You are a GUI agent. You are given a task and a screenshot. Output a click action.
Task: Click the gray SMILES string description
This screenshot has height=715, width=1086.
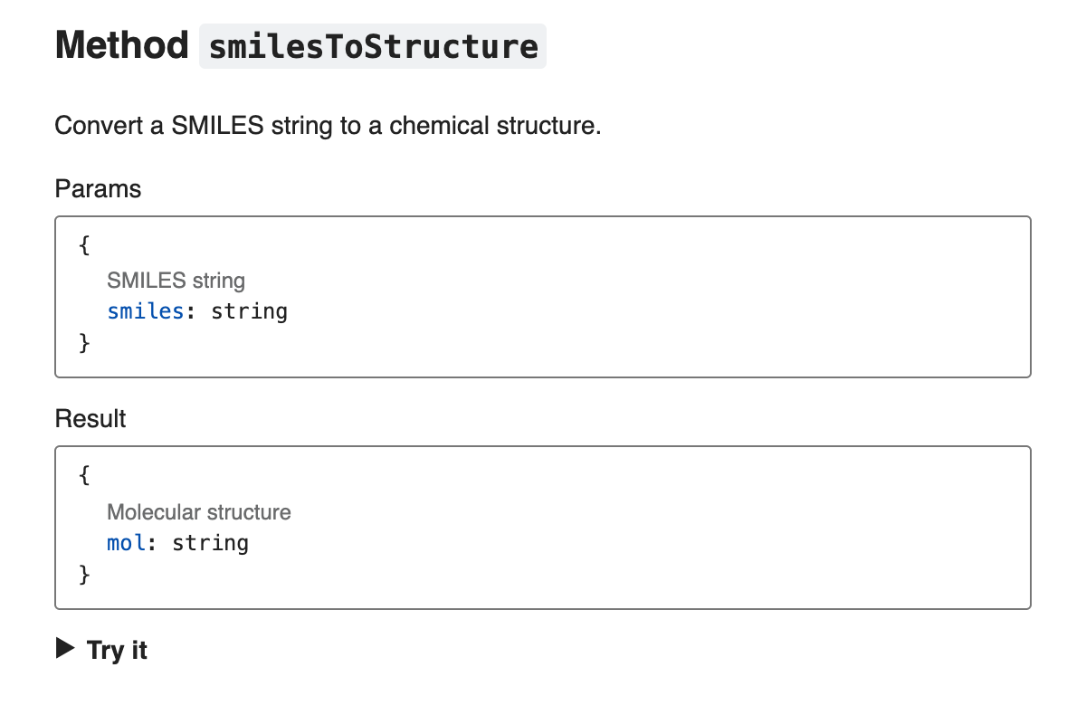[x=176, y=280]
